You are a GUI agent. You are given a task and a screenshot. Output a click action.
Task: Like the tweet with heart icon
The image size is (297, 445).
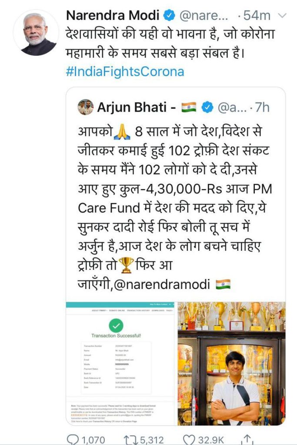click(188, 440)
